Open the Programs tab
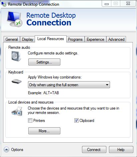The width and height of the screenshot is (137, 157). [75, 39]
